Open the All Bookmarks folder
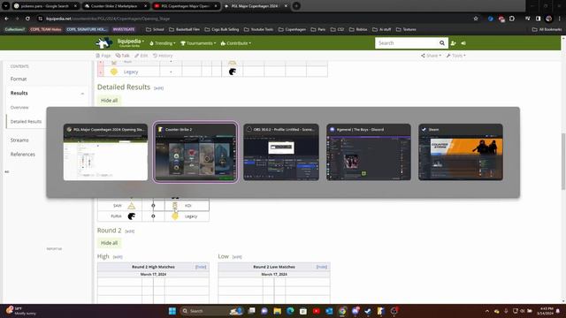566x318 pixels. pos(547,29)
